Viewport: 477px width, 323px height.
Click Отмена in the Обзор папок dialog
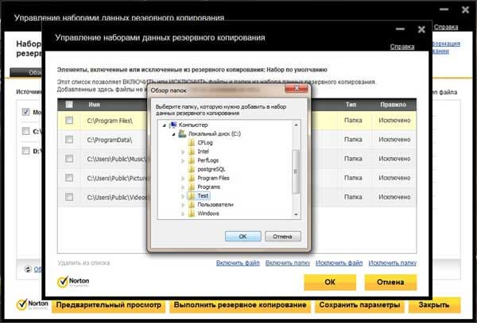(x=282, y=236)
